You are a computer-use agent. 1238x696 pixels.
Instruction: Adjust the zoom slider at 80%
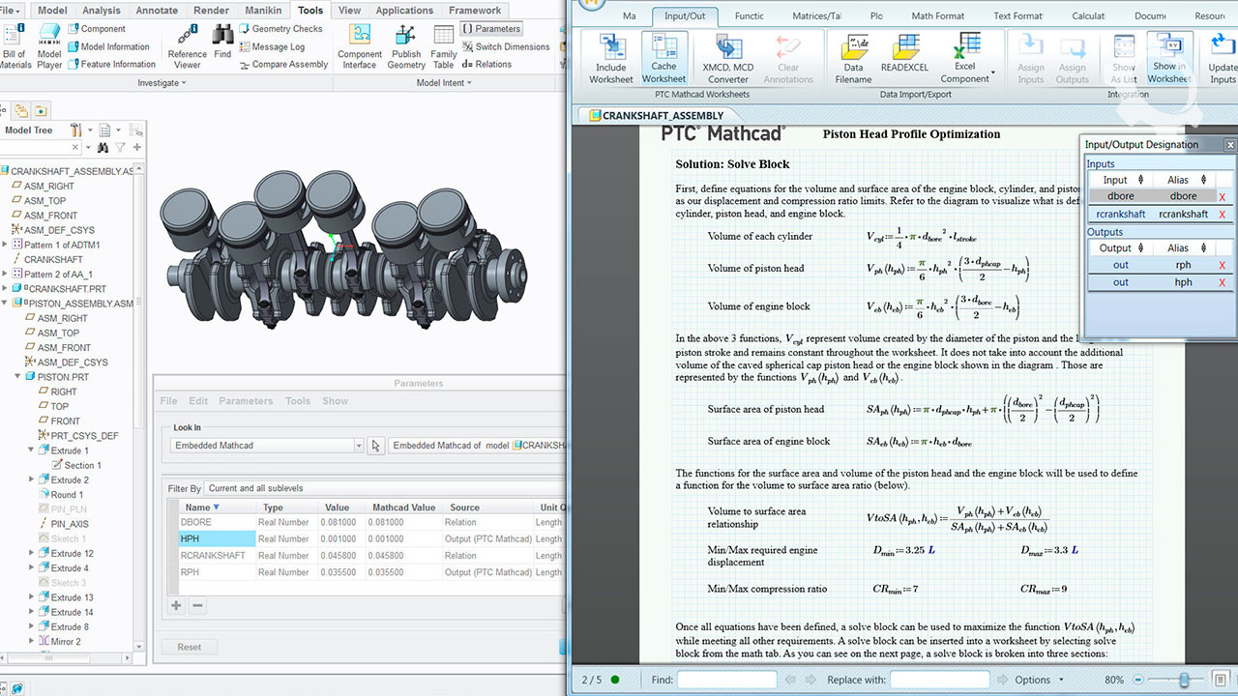pos(1184,681)
